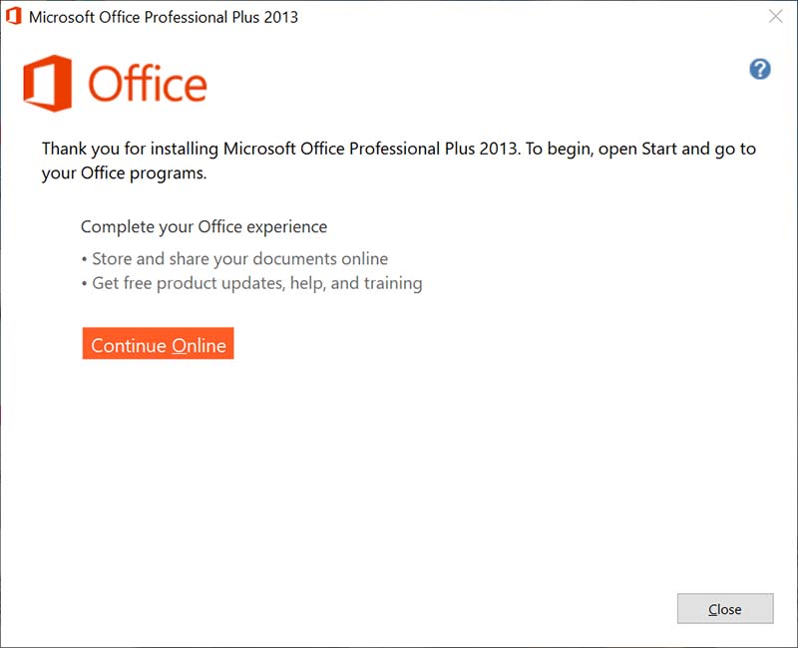The height and width of the screenshot is (648, 798).
Task: Click the small Office icon in title bar
Action: [x=14, y=16]
